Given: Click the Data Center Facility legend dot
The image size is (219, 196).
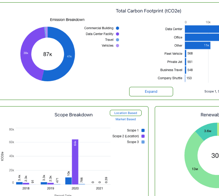Looking at the screenshot, I should [117, 34].
